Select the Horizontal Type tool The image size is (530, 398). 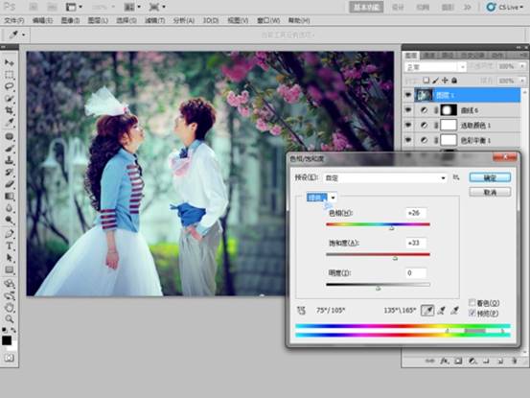[10, 246]
